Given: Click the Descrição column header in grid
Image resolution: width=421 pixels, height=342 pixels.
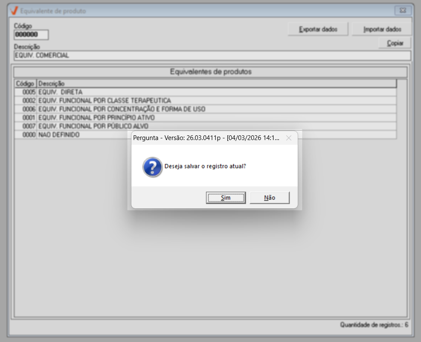Looking at the screenshot, I should pos(216,84).
